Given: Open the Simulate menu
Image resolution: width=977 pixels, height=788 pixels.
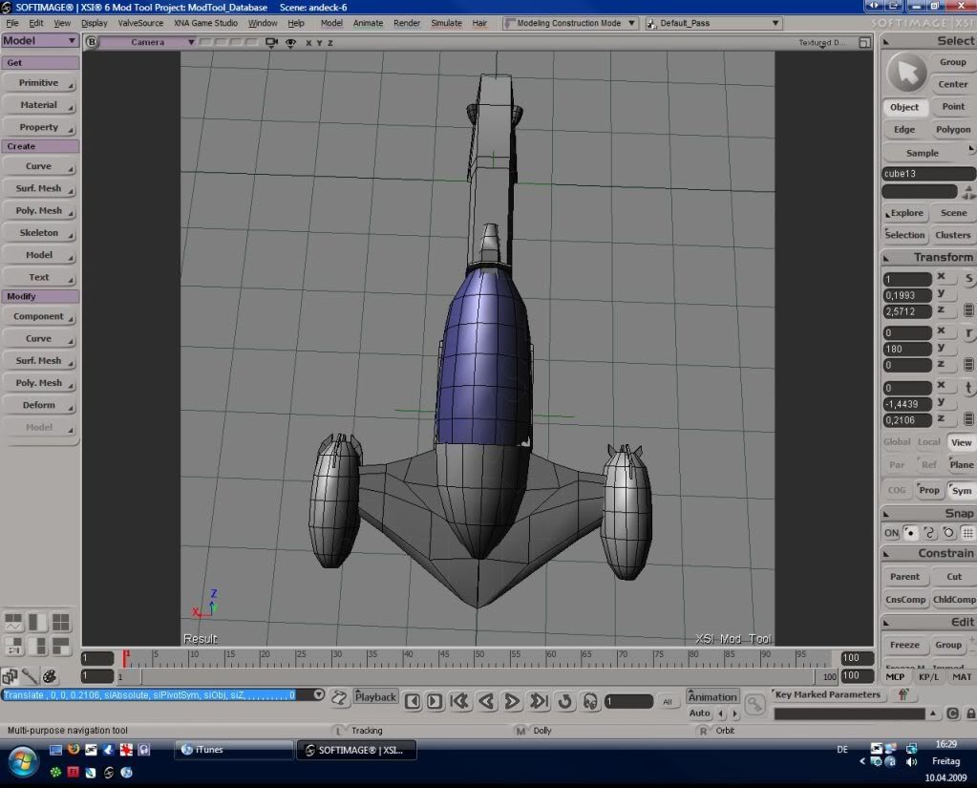Looking at the screenshot, I should point(446,23).
